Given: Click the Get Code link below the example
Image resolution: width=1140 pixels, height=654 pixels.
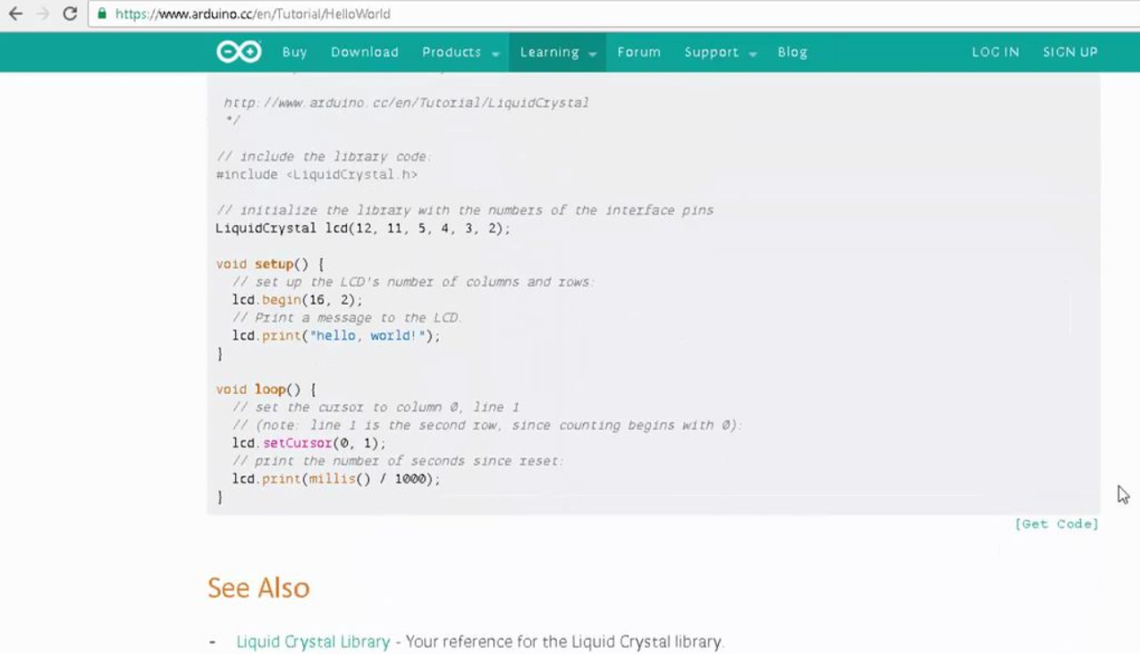Looking at the screenshot, I should tap(1057, 524).
